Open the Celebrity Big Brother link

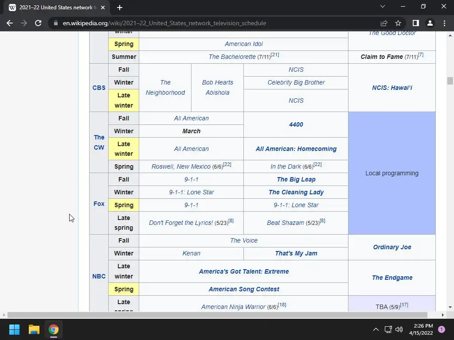pyautogui.click(x=296, y=82)
